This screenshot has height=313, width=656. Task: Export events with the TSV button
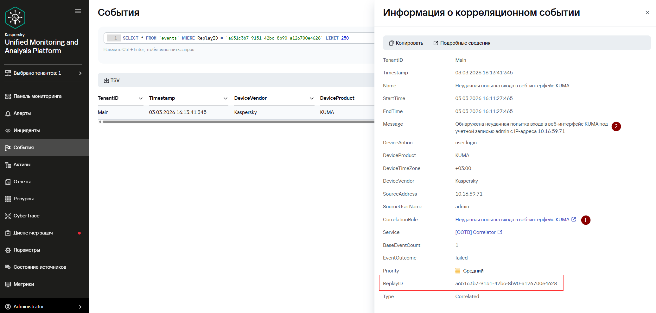[112, 80]
